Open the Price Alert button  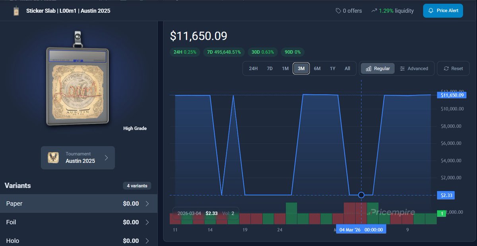click(x=443, y=11)
